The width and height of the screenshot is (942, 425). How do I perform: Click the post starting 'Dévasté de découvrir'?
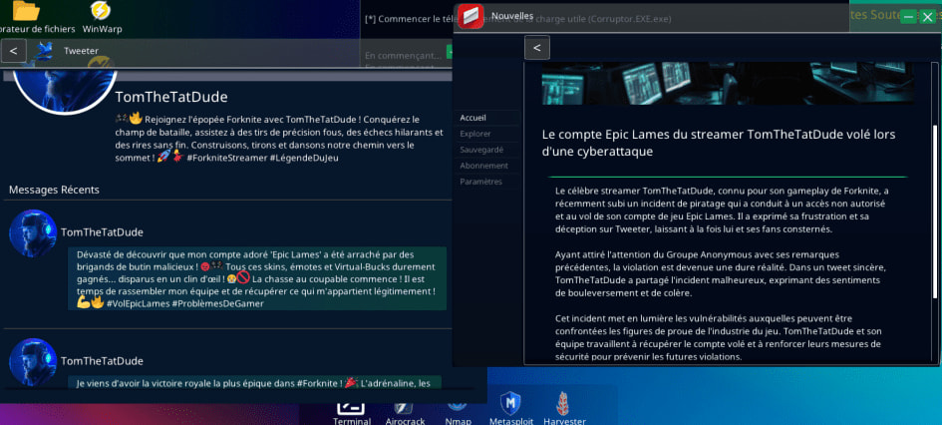pyautogui.click(x=257, y=279)
